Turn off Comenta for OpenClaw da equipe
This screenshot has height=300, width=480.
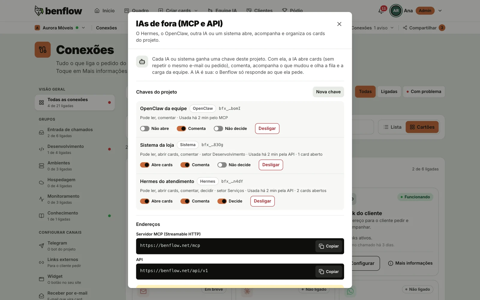[181, 128]
